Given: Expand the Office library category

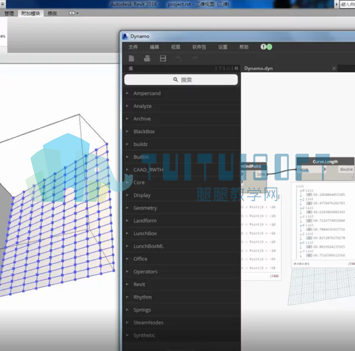Looking at the screenshot, I should click(182, 259).
